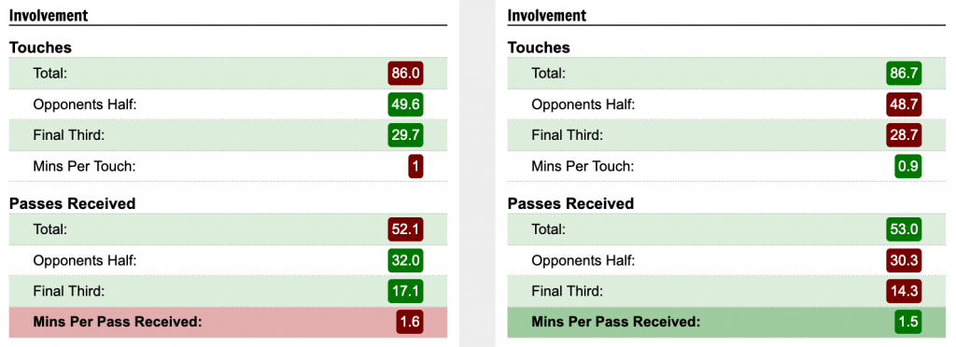Click the green 86.7 Total touches badge

point(904,74)
